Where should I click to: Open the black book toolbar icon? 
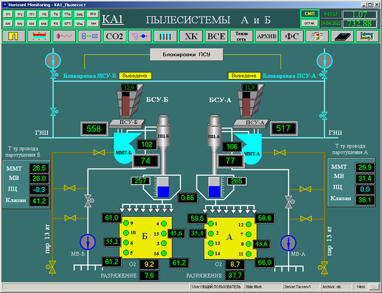click(x=342, y=36)
